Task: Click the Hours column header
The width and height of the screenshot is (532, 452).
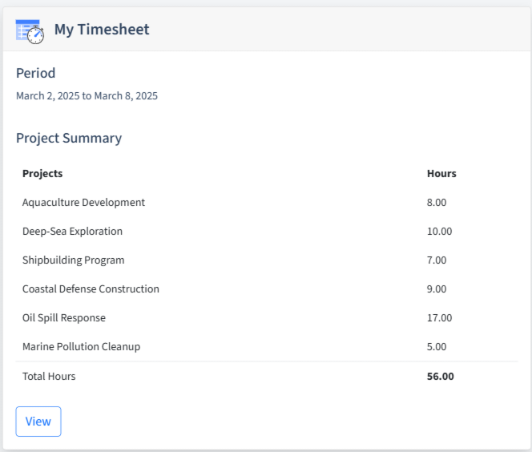Action: pyautogui.click(x=441, y=173)
